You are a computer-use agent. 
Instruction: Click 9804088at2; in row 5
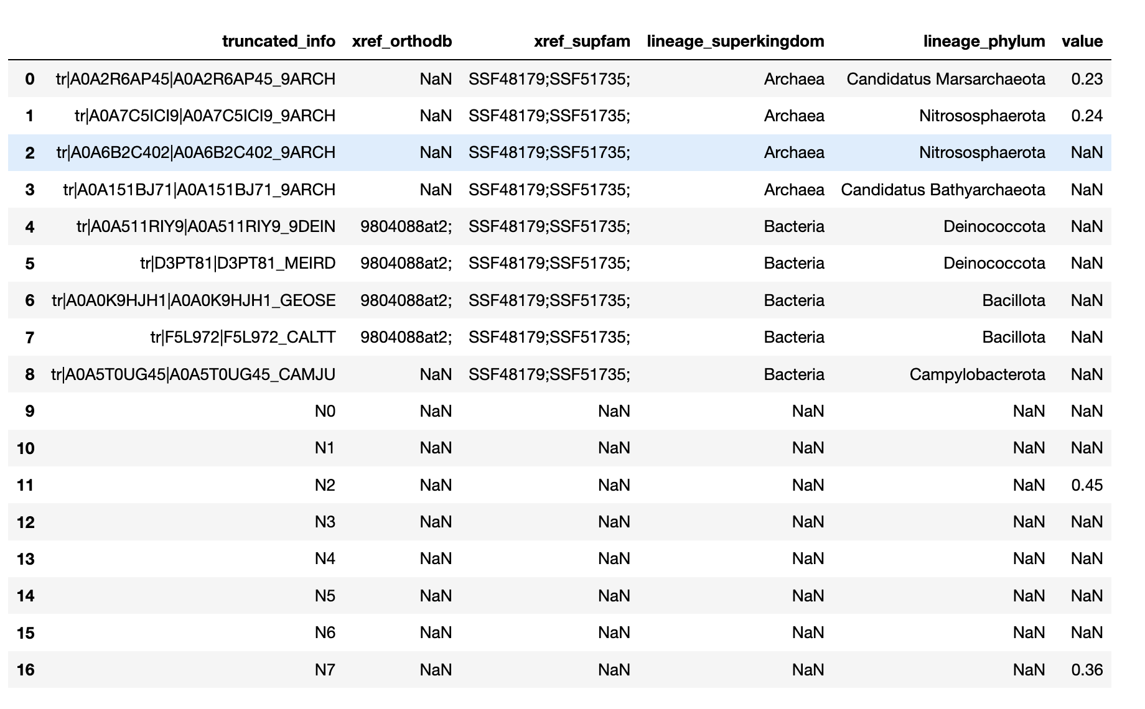coord(406,263)
